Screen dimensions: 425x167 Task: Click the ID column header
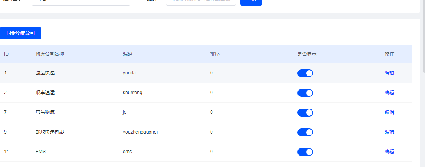click(x=6, y=54)
